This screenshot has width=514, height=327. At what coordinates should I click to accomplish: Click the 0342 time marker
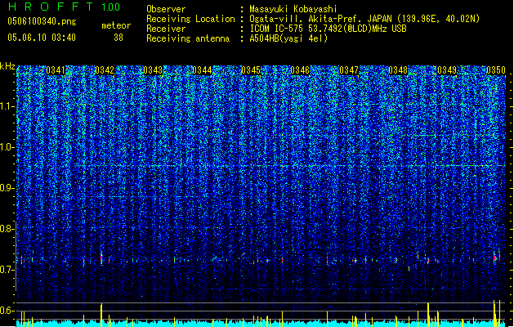(x=105, y=70)
